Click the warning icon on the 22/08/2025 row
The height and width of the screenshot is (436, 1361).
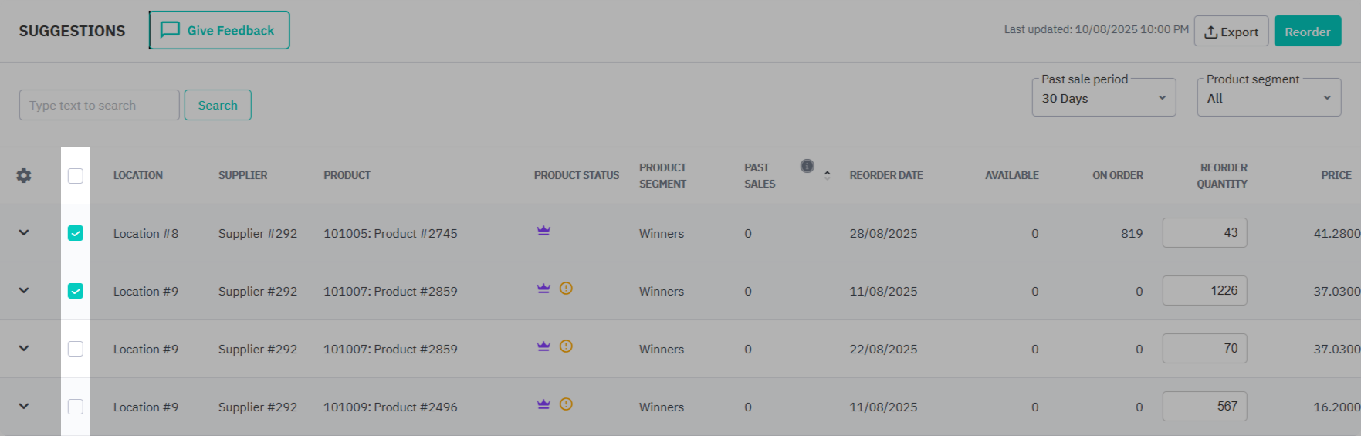[x=566, y=346]
